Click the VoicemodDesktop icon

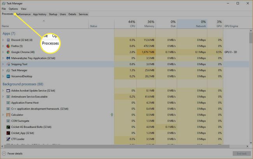point(8,76)
